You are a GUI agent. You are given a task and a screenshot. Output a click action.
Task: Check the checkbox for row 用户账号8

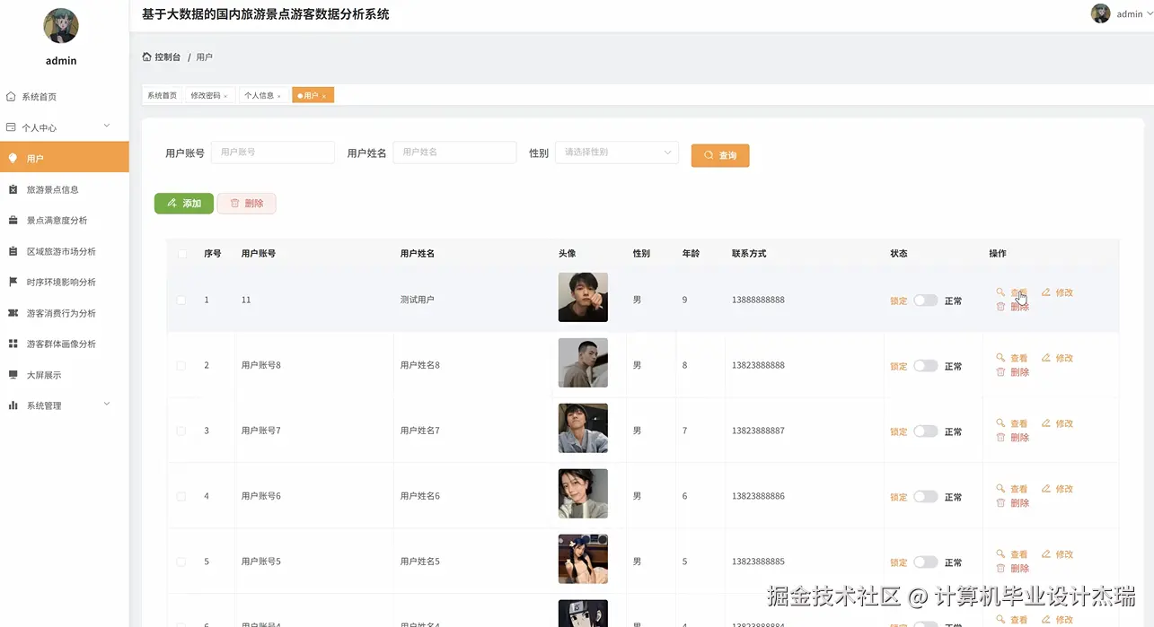tap(181, 365)
